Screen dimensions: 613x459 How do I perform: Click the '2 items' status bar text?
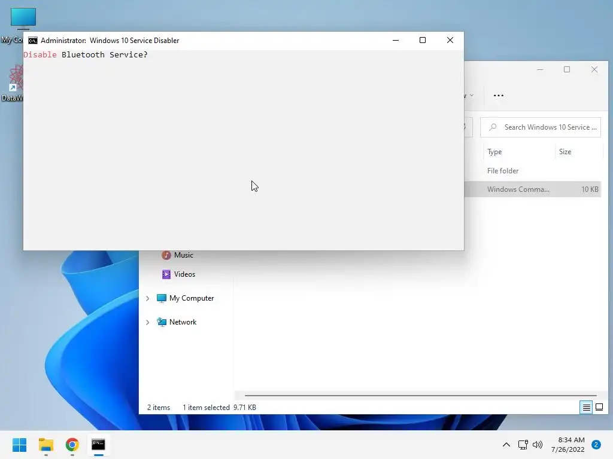tap(158, 408)
